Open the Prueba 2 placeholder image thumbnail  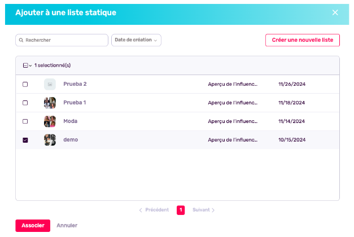coord(50,84)
